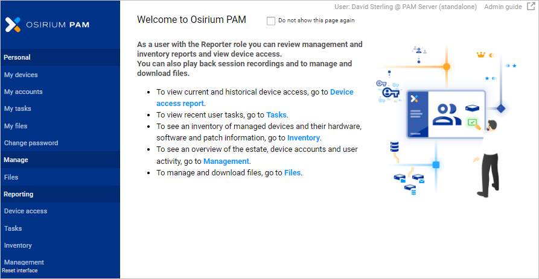
Task: Click Reset interface
Action: click(19, 271)
